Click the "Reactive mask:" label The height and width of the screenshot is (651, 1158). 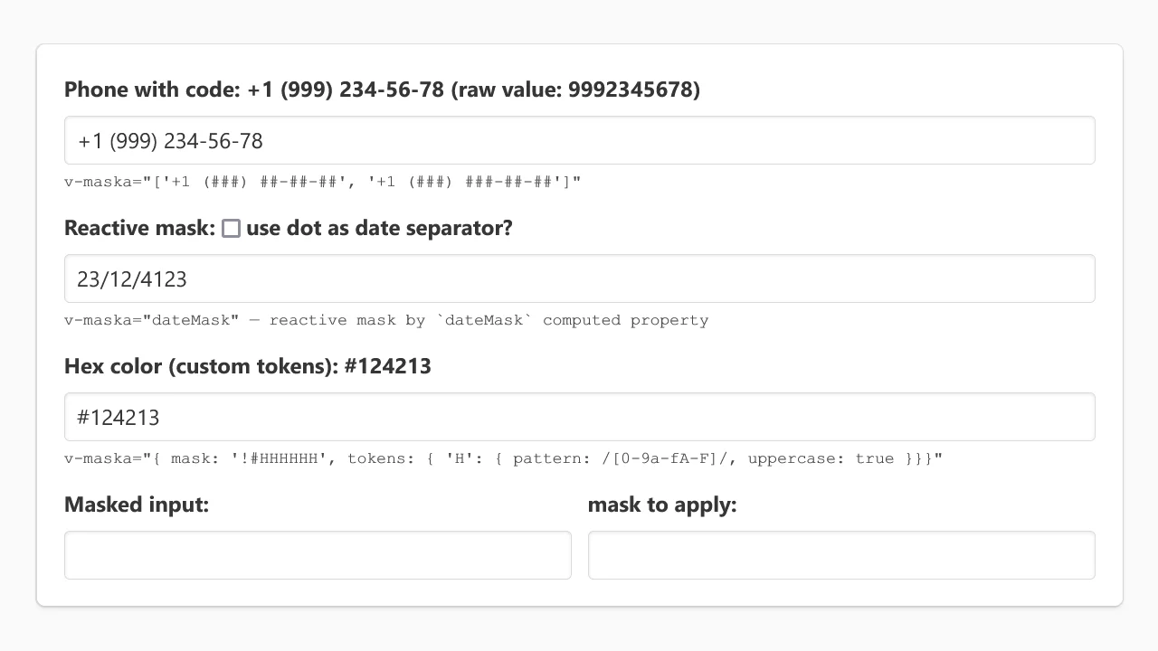[x=139, y=228]
